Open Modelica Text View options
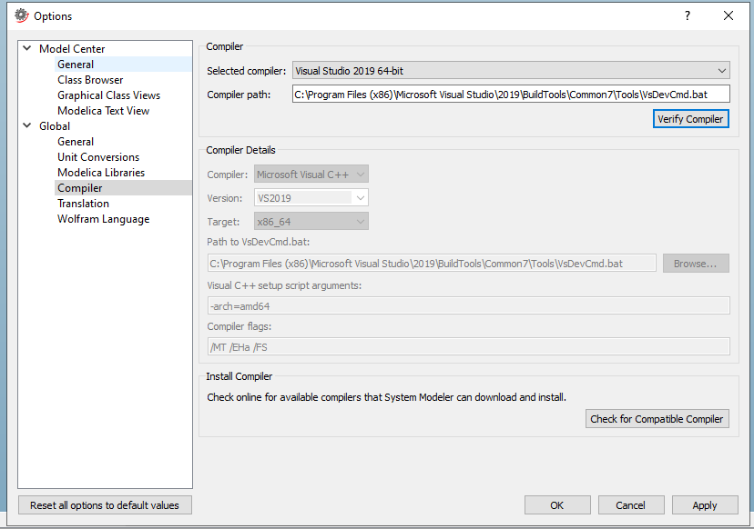 coord(104,110)
